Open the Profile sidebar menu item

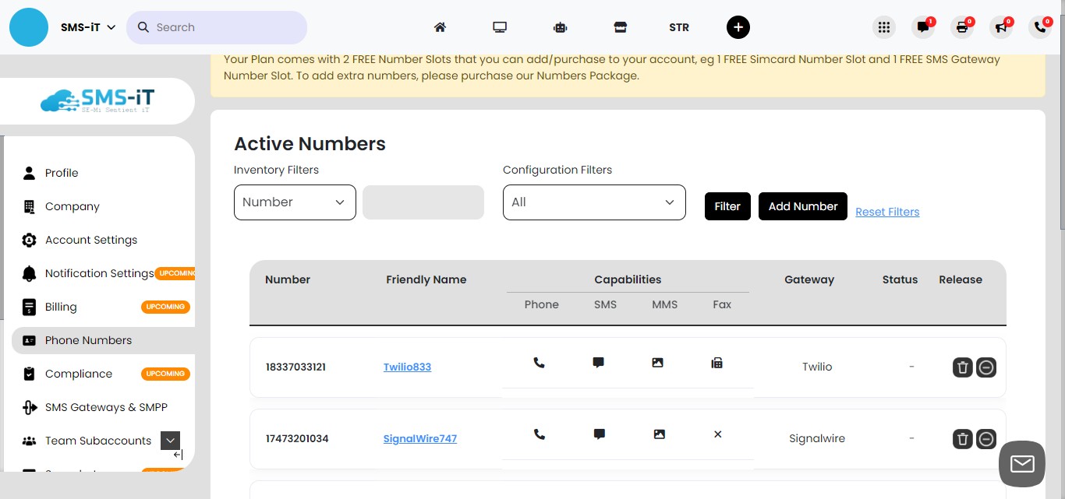pyautogui.click(x=62, y=173)
